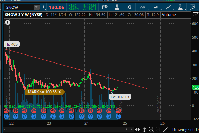Click the D: 11/11/24 date readout

[x=56, y=15]
